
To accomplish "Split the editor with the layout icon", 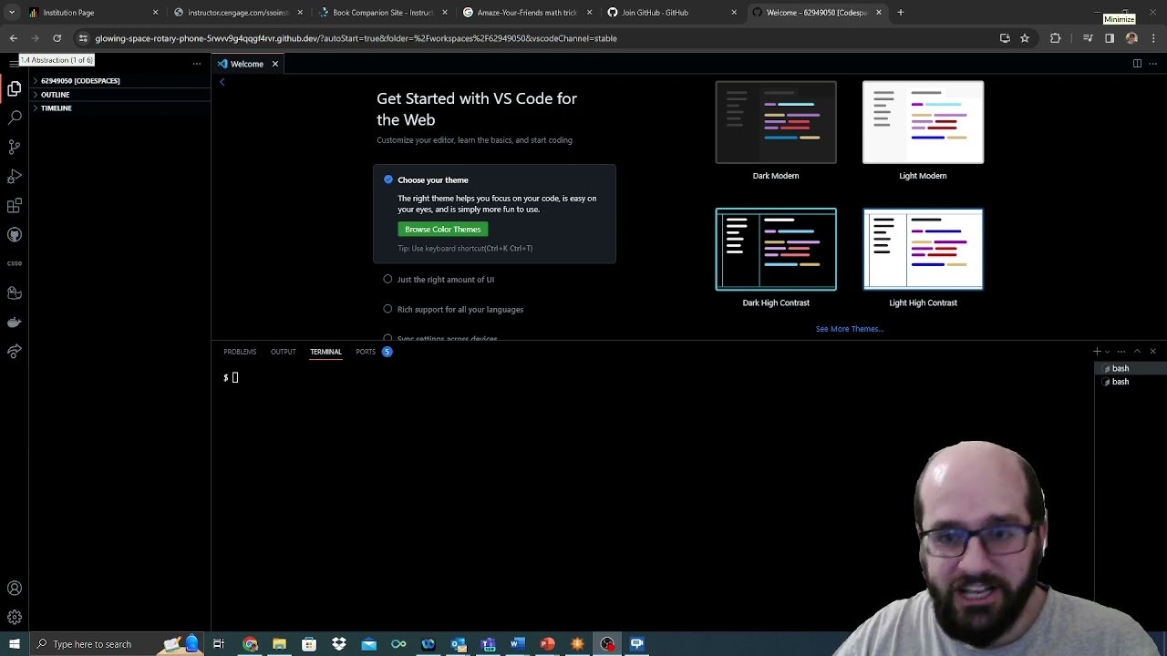I will tap(1137, 64).
